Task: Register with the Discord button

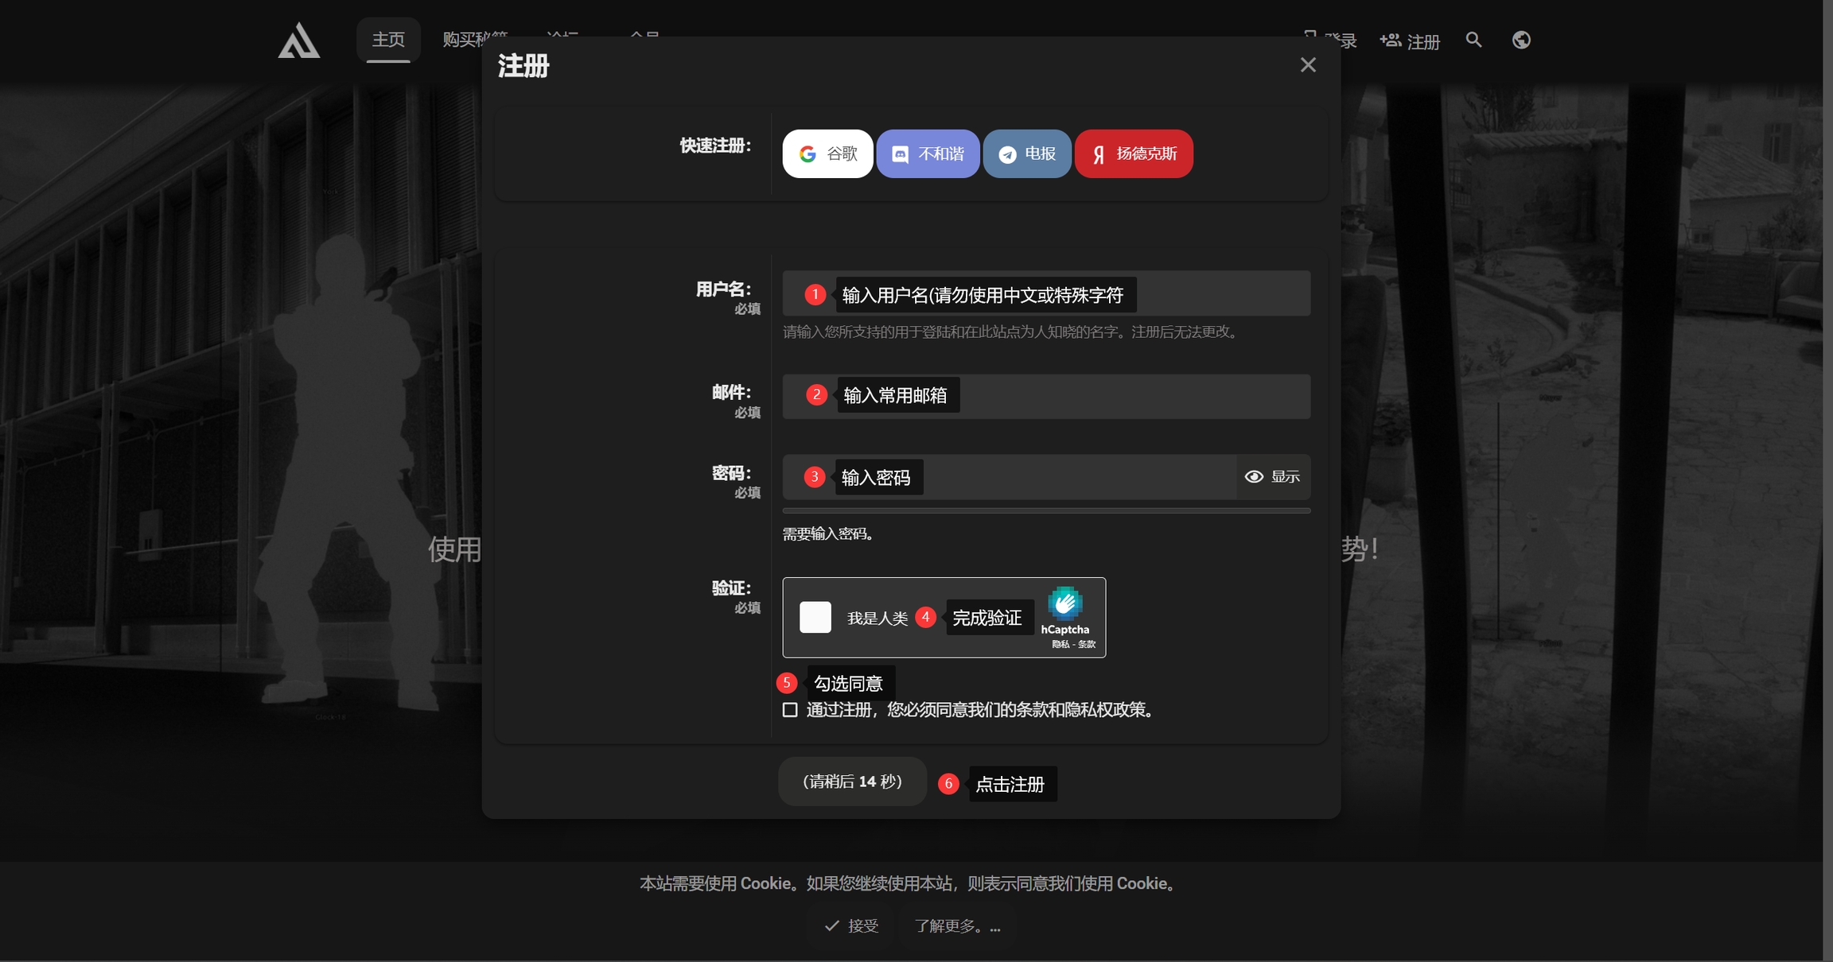Action: point(928,153)
